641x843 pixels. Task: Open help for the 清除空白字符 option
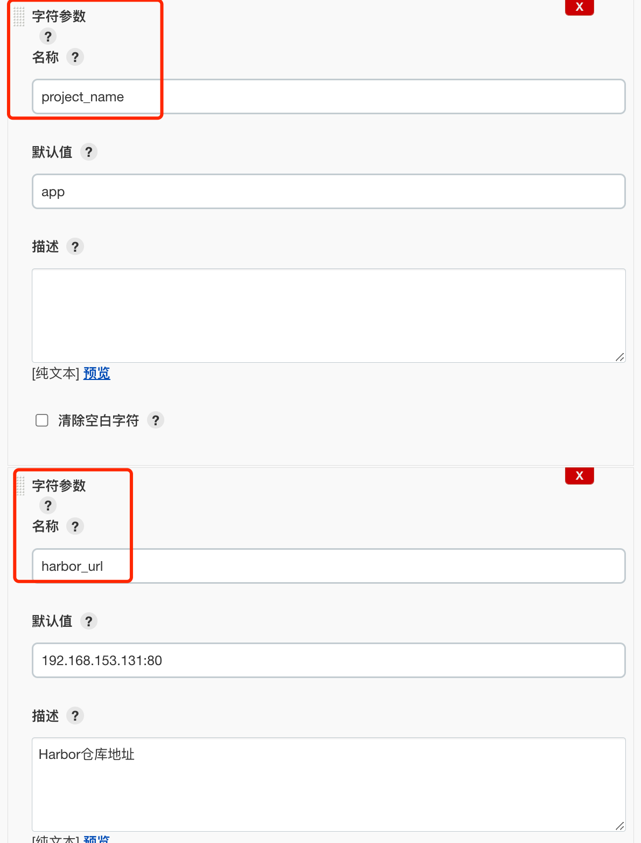click(156, 420)
